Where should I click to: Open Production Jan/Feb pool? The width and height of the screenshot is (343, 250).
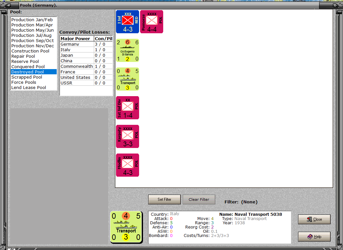(34, 20)
